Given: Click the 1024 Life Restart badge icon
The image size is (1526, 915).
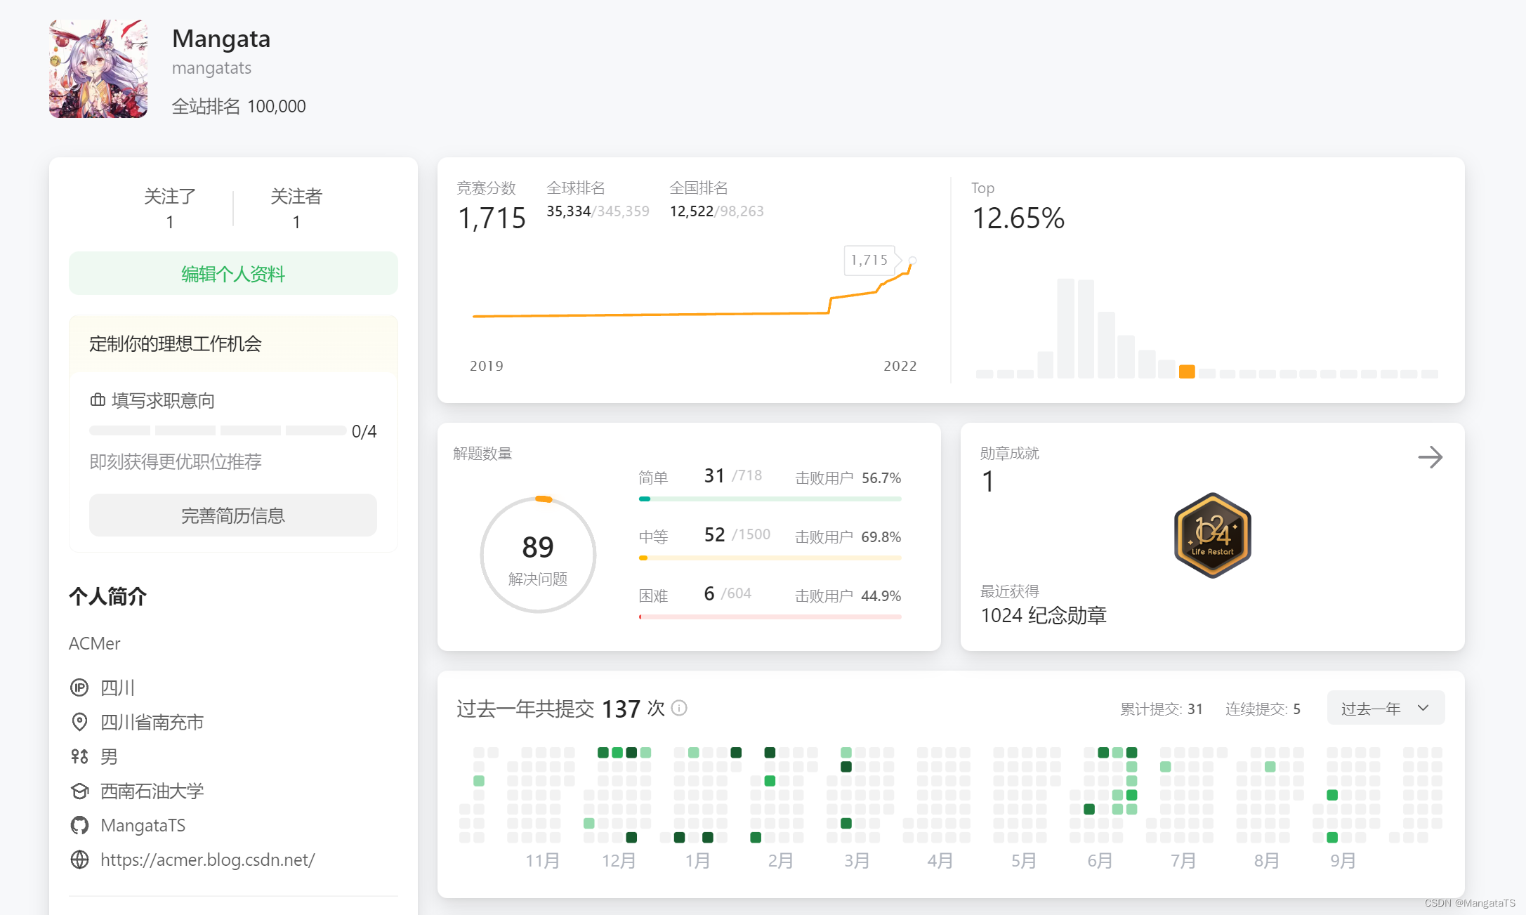Looking at the screenshot, I should 1212,536.
